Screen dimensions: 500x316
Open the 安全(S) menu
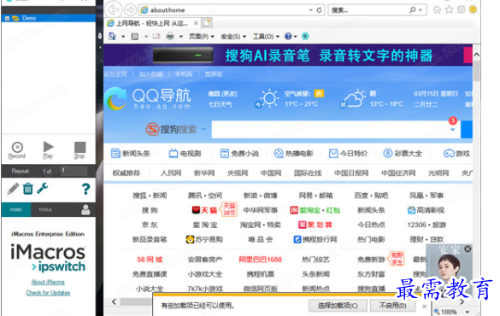click(x=233, y=37)
